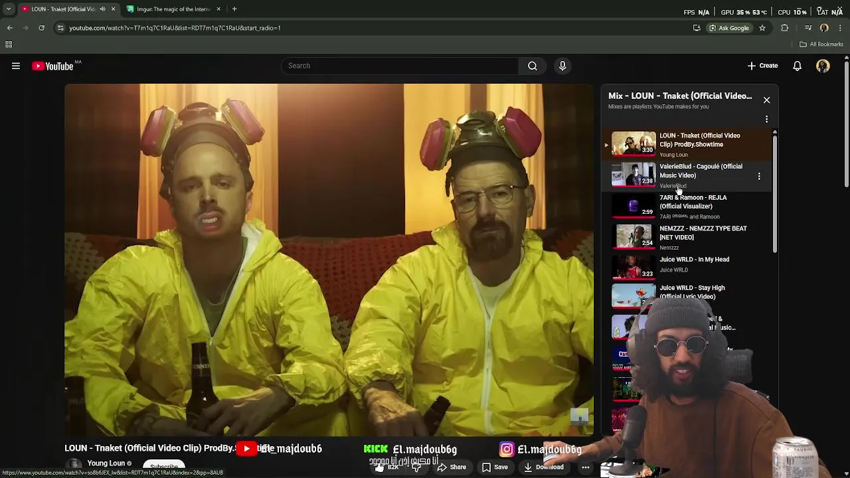850x478 pixels.
Task: Play 7ARI & Ramoon - REJLA item
Action: (x=687, y=206)
